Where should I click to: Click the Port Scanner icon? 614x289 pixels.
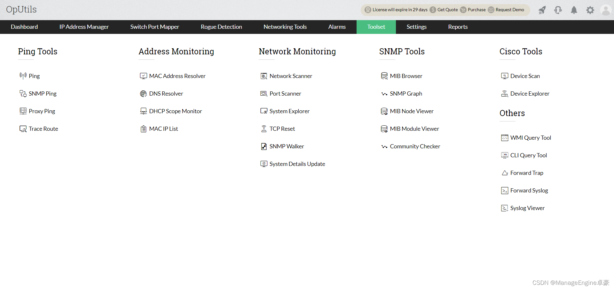pyautogui.click(x=264, y=93)
